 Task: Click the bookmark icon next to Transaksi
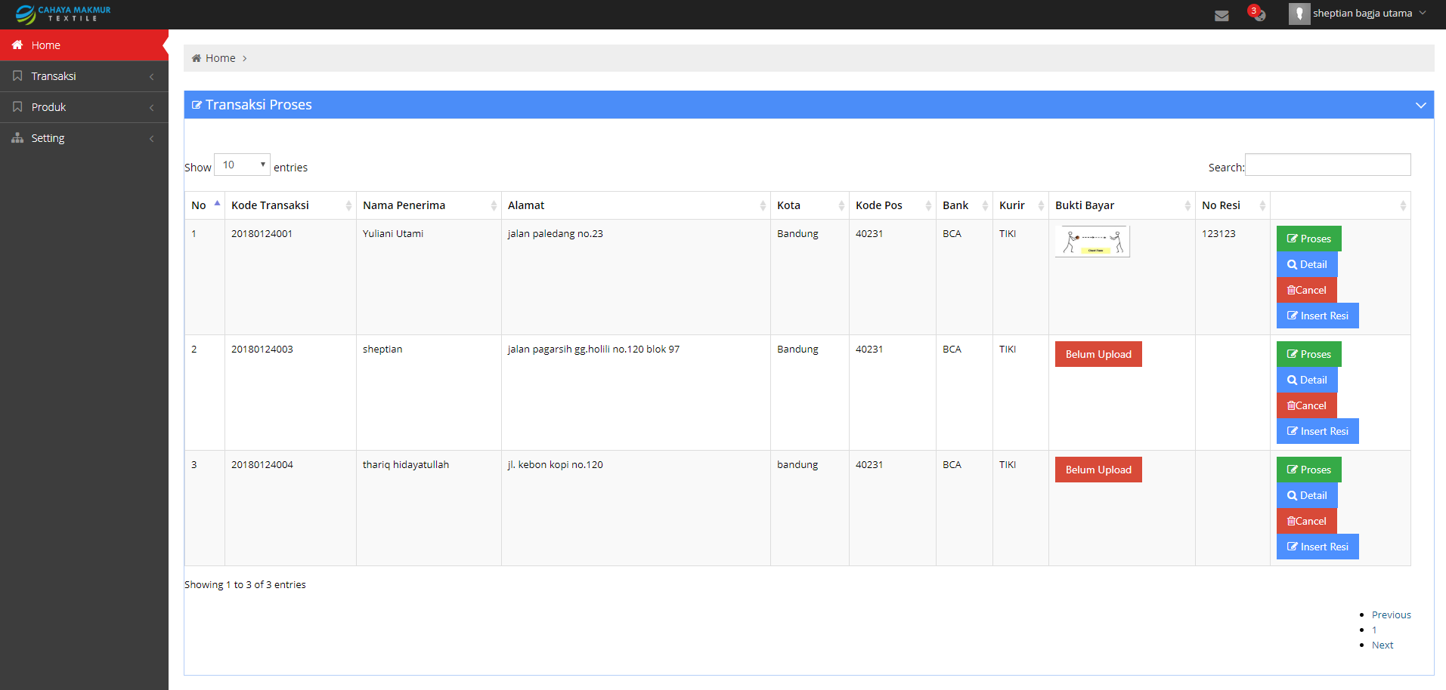pos(17,75)
